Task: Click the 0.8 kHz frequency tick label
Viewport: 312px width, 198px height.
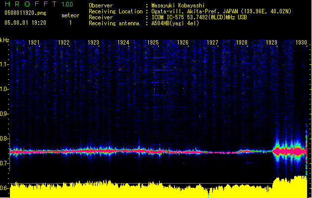Action: pos(4,139)
